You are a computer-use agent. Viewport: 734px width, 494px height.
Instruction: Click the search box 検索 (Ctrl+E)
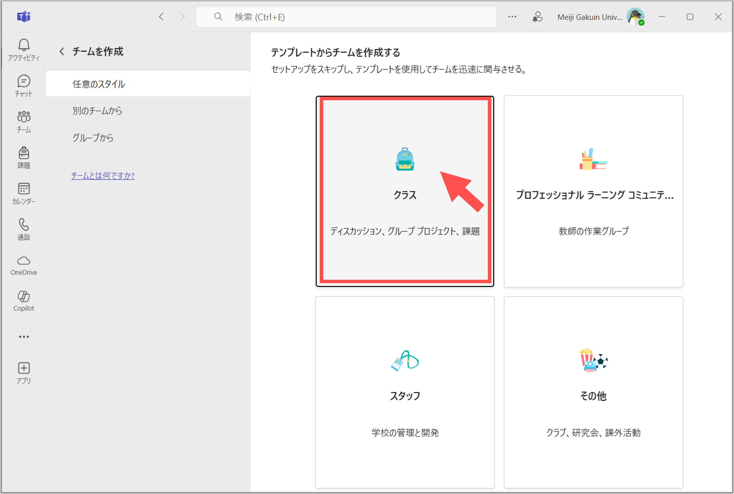346,17
